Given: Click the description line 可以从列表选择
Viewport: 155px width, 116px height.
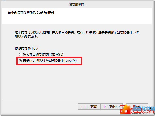Looking at the screenshot, I should point(27,36).
